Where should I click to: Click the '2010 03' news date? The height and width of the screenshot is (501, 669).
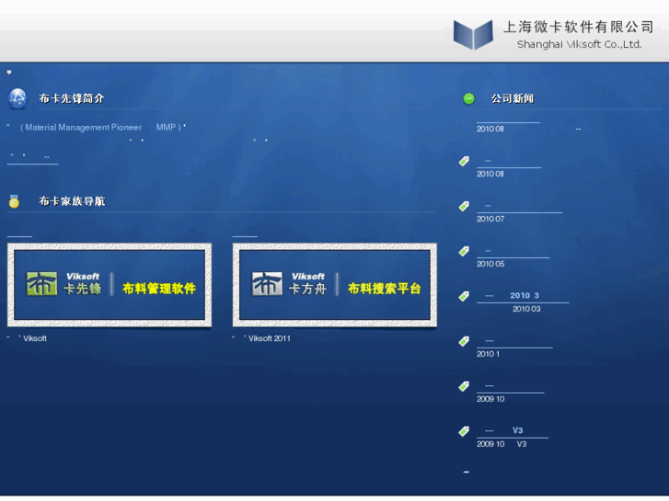pos(526,309)
